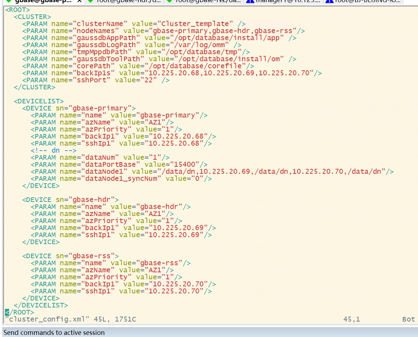Switch to the root@gbase-hdr session tab
Screen dimensions: 418x337
(x=124, y=1)
